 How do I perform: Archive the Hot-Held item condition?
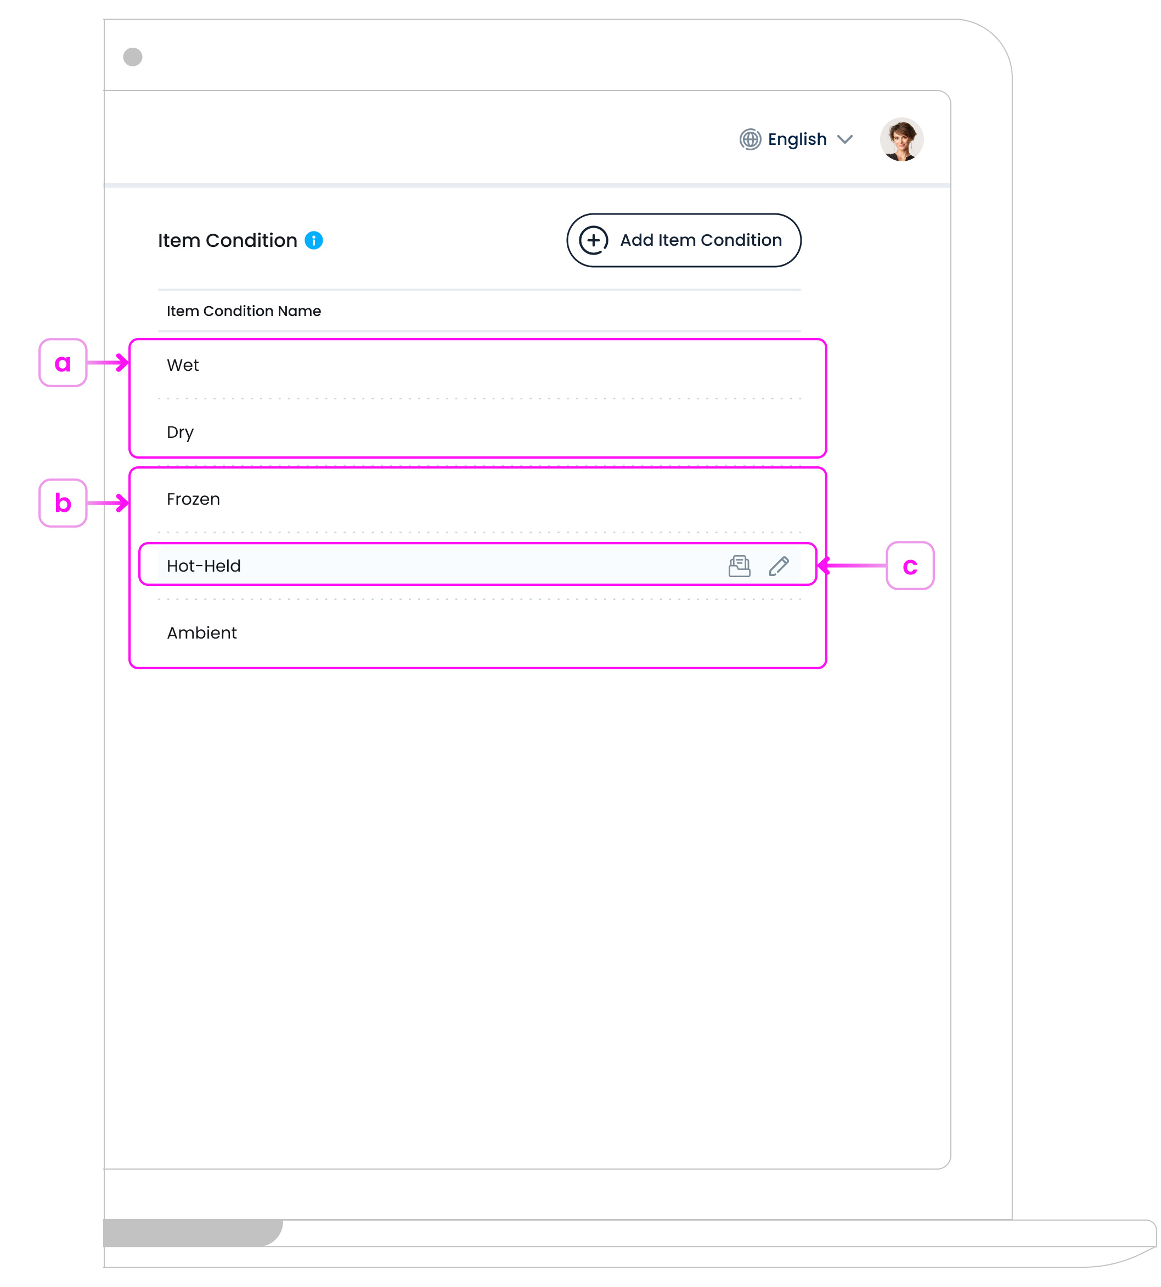coord(739,566)
